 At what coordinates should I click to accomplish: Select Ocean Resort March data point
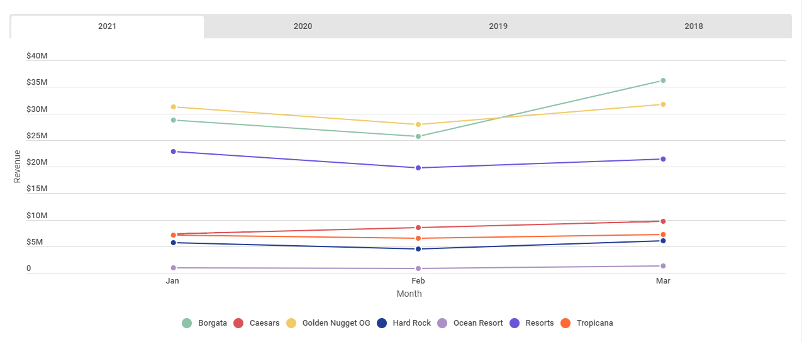(663, 266)
